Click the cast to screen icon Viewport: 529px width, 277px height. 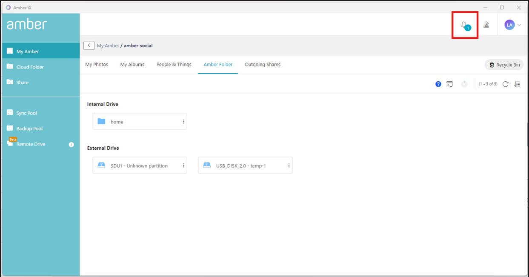(x=450, y=84)
